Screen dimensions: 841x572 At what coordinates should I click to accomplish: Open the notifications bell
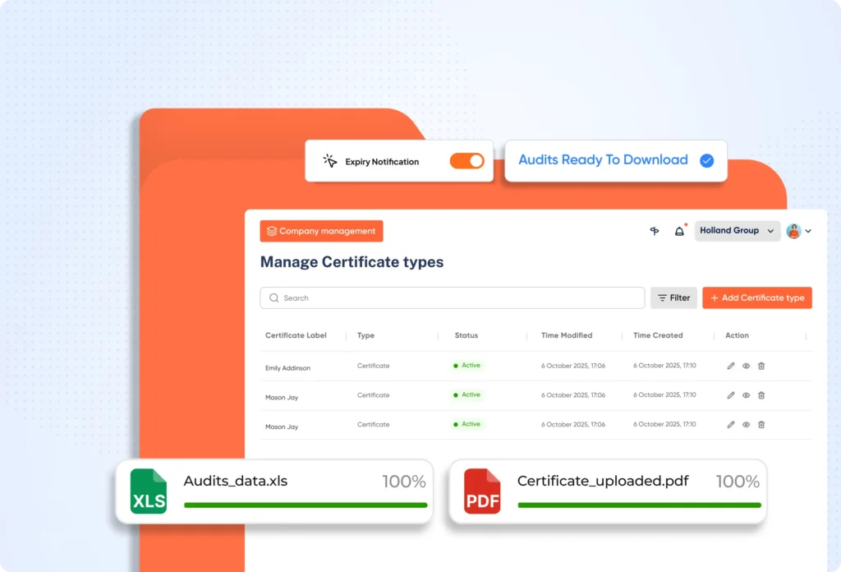point(679,231)
